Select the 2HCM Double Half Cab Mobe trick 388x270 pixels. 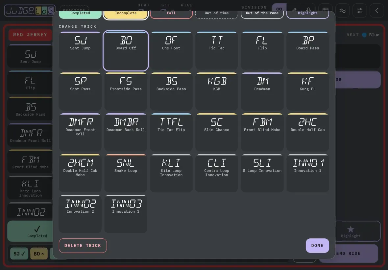click(80, 173)
